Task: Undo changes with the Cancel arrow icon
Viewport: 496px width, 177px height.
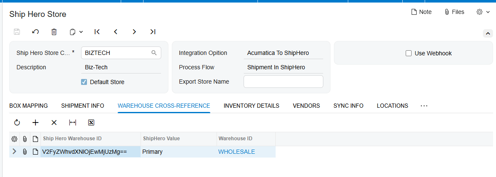Action: pos(35,32)
